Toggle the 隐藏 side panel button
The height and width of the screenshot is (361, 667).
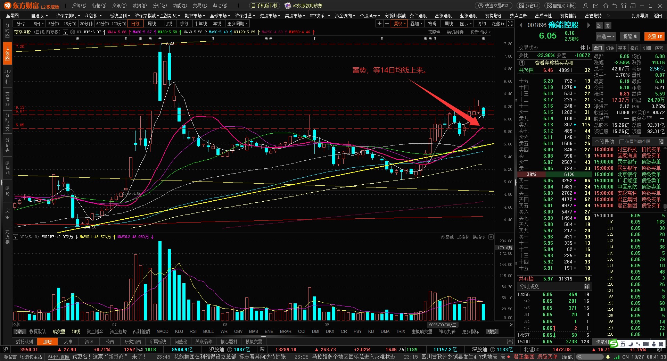pyautogui.click(x=498, y=24)
